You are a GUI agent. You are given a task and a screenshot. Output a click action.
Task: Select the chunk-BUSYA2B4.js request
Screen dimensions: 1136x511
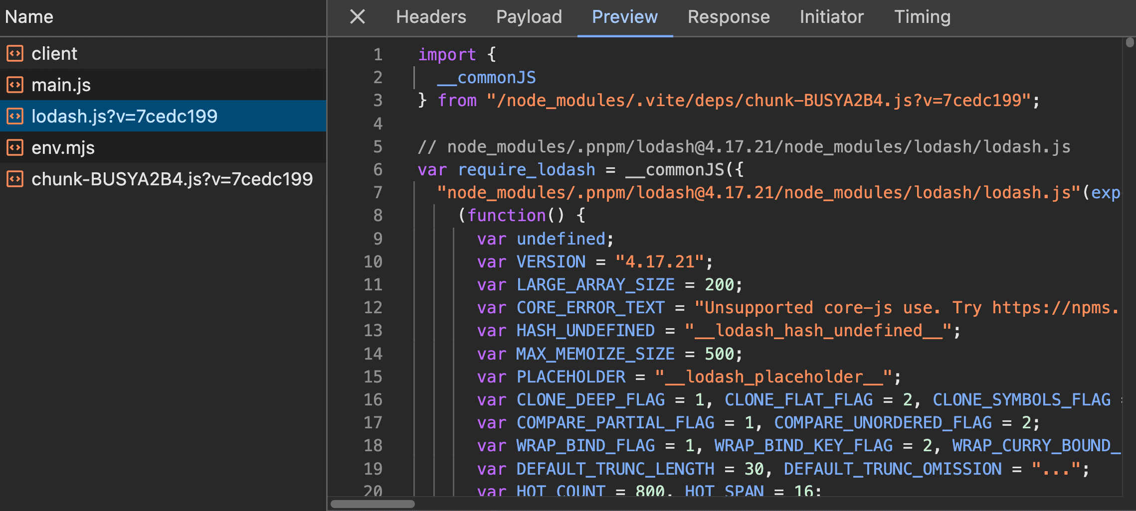coord(172,179)
